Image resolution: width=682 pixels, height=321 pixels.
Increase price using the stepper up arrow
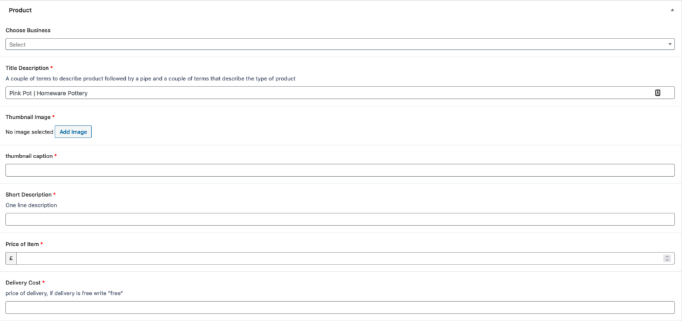coord(667,256)
